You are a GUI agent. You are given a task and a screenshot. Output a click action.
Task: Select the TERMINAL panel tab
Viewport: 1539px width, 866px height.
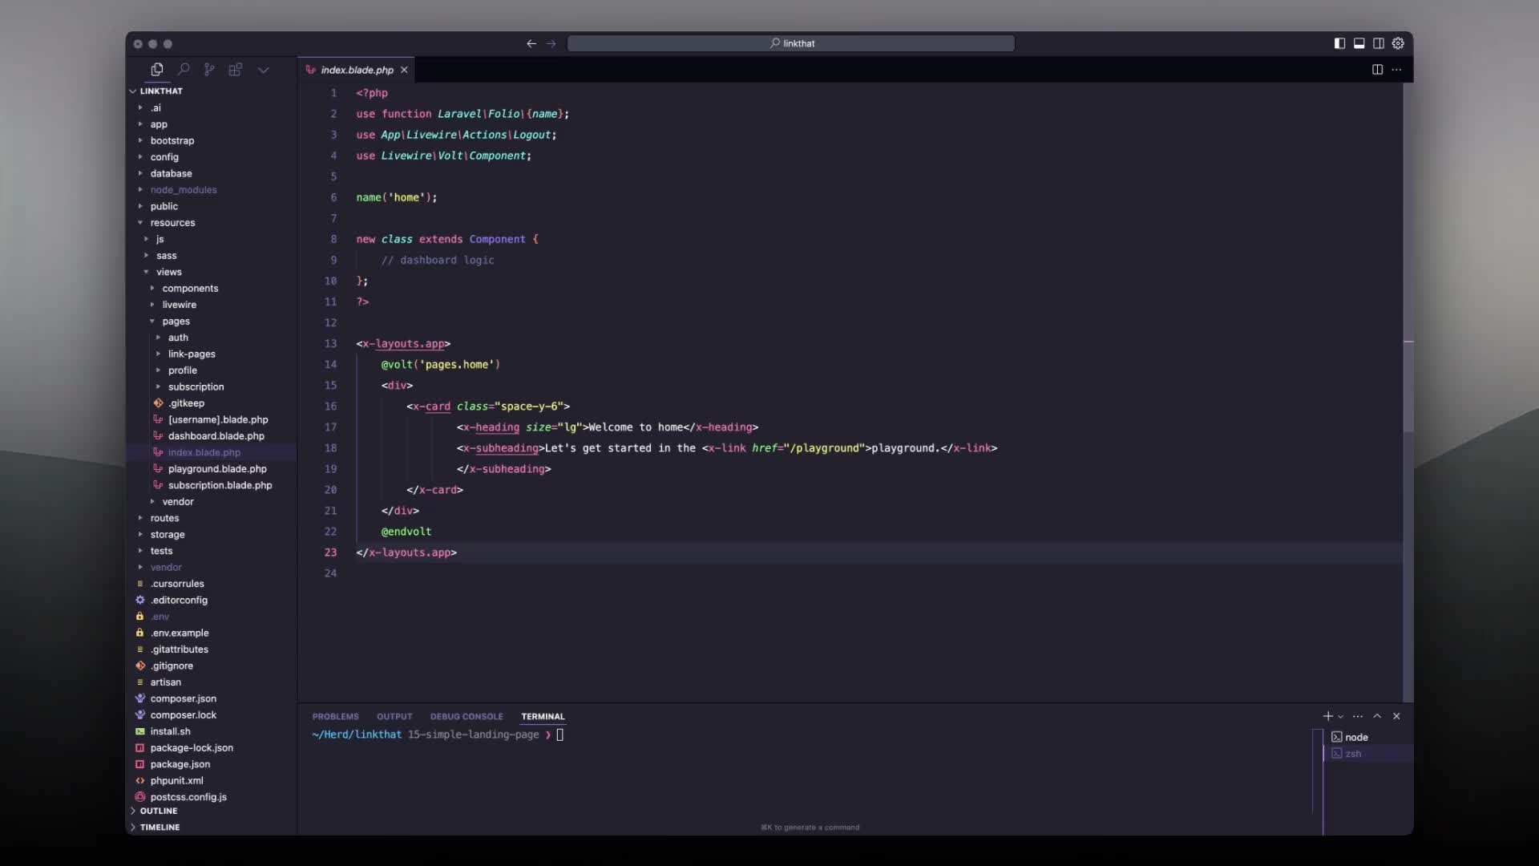tap(543, 716)
